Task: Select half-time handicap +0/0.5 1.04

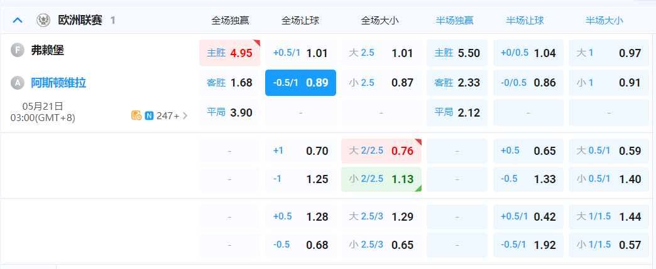Action: 528,53
